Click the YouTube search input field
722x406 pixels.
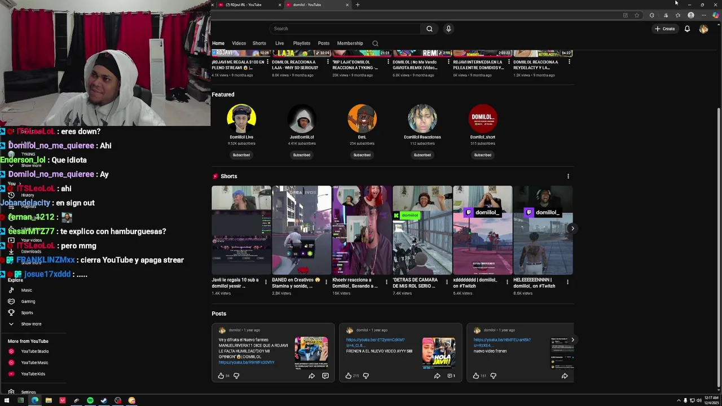(345, 29)
